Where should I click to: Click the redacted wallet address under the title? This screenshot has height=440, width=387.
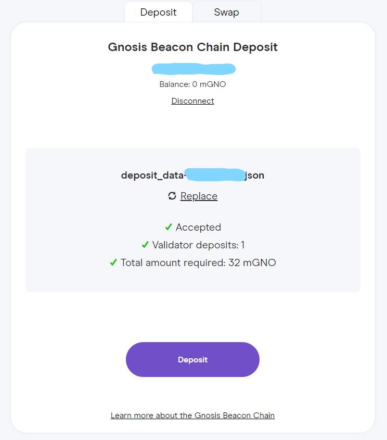click(x=193, y=69)
